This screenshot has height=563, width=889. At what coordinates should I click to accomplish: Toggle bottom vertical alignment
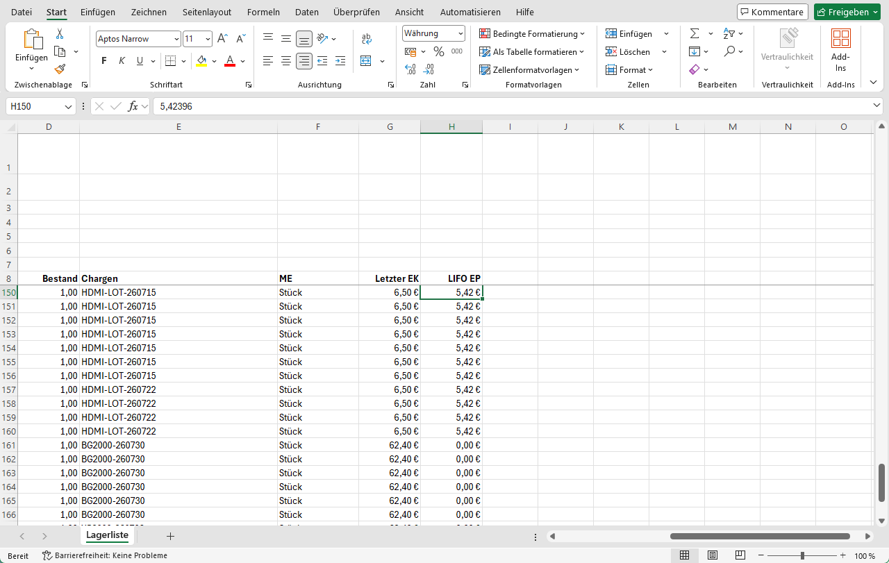[x=304, y=39]
